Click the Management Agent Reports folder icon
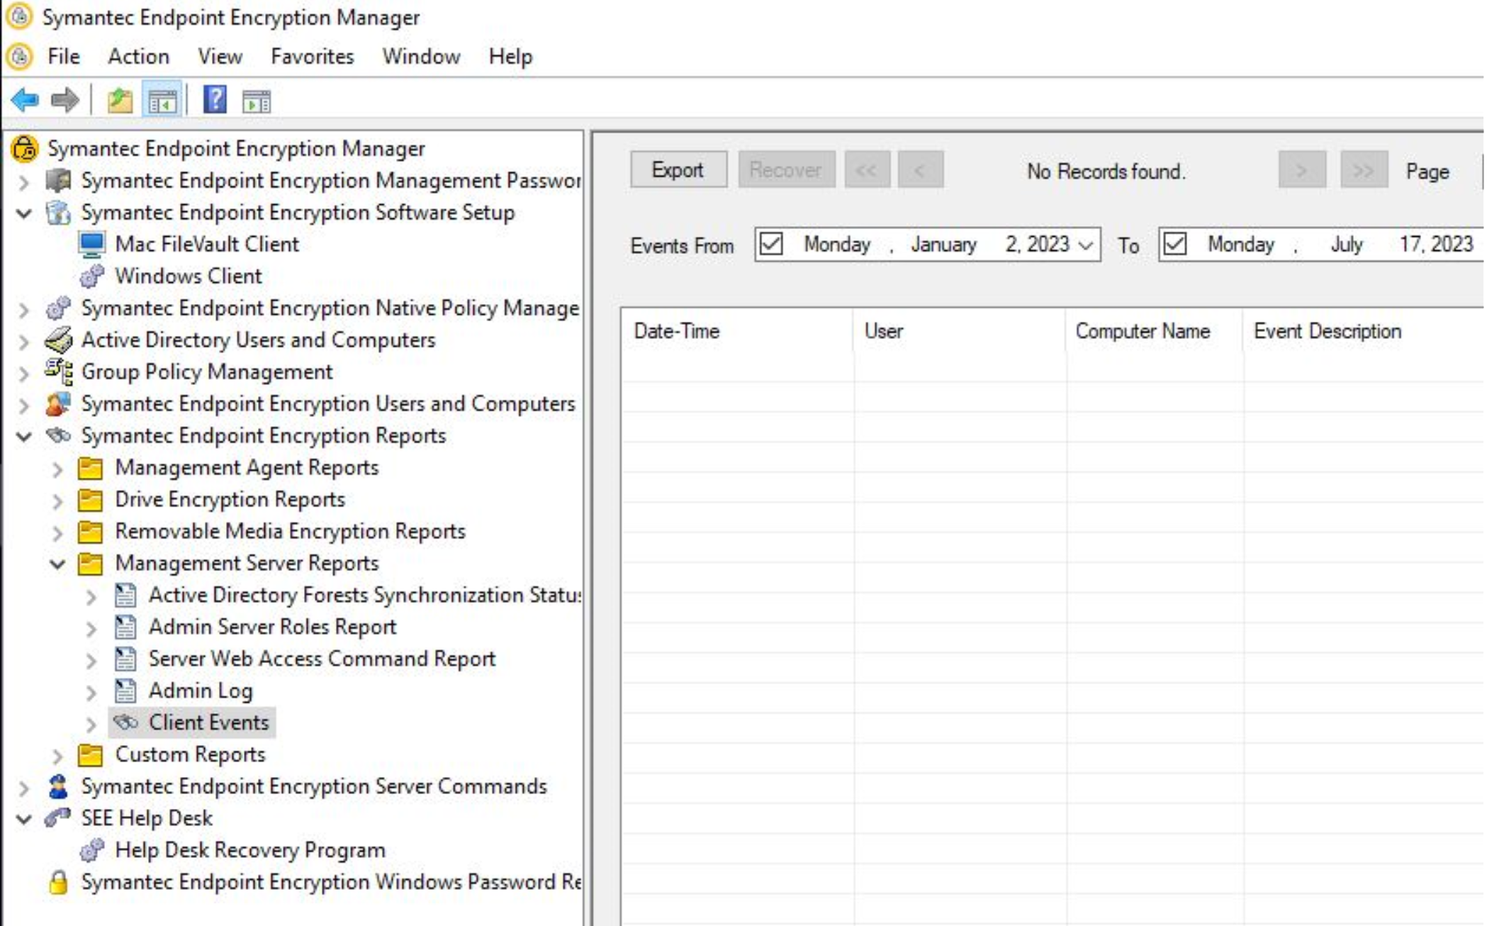Viewport: 1487px width, 926px height. click(91, 468)
